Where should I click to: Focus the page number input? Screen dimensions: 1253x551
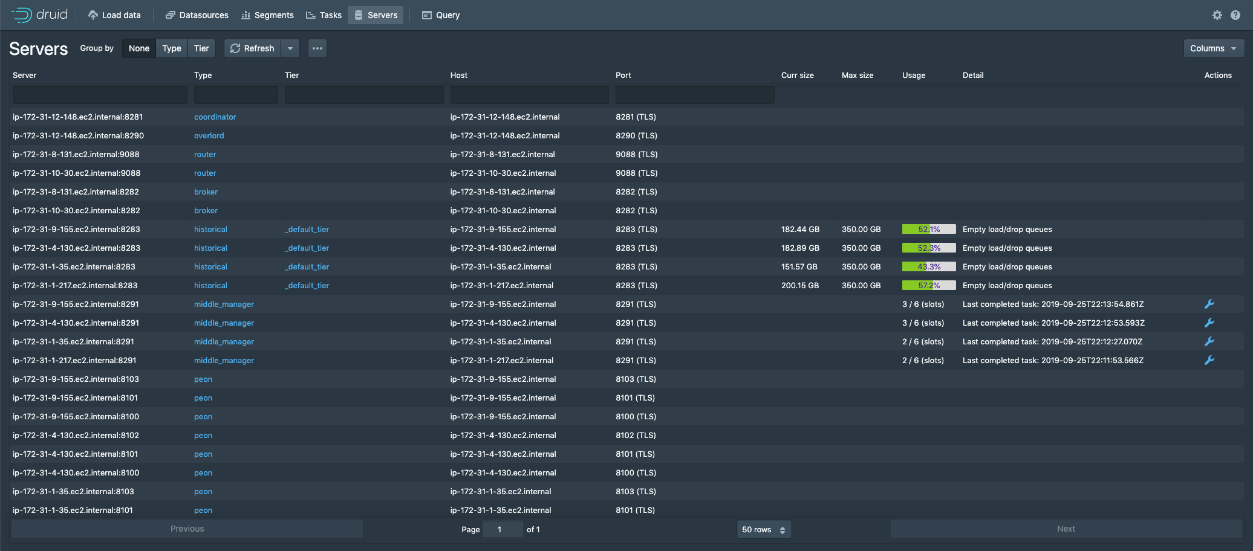[503, 529]
